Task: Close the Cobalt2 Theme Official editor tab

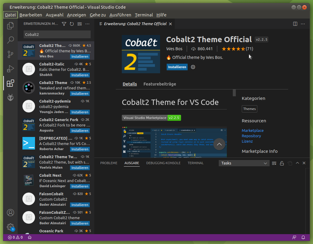Action: tap(171, 24)
